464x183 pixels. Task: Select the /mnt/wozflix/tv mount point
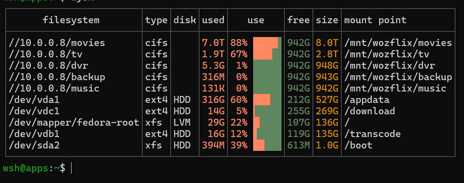point(387,54)
